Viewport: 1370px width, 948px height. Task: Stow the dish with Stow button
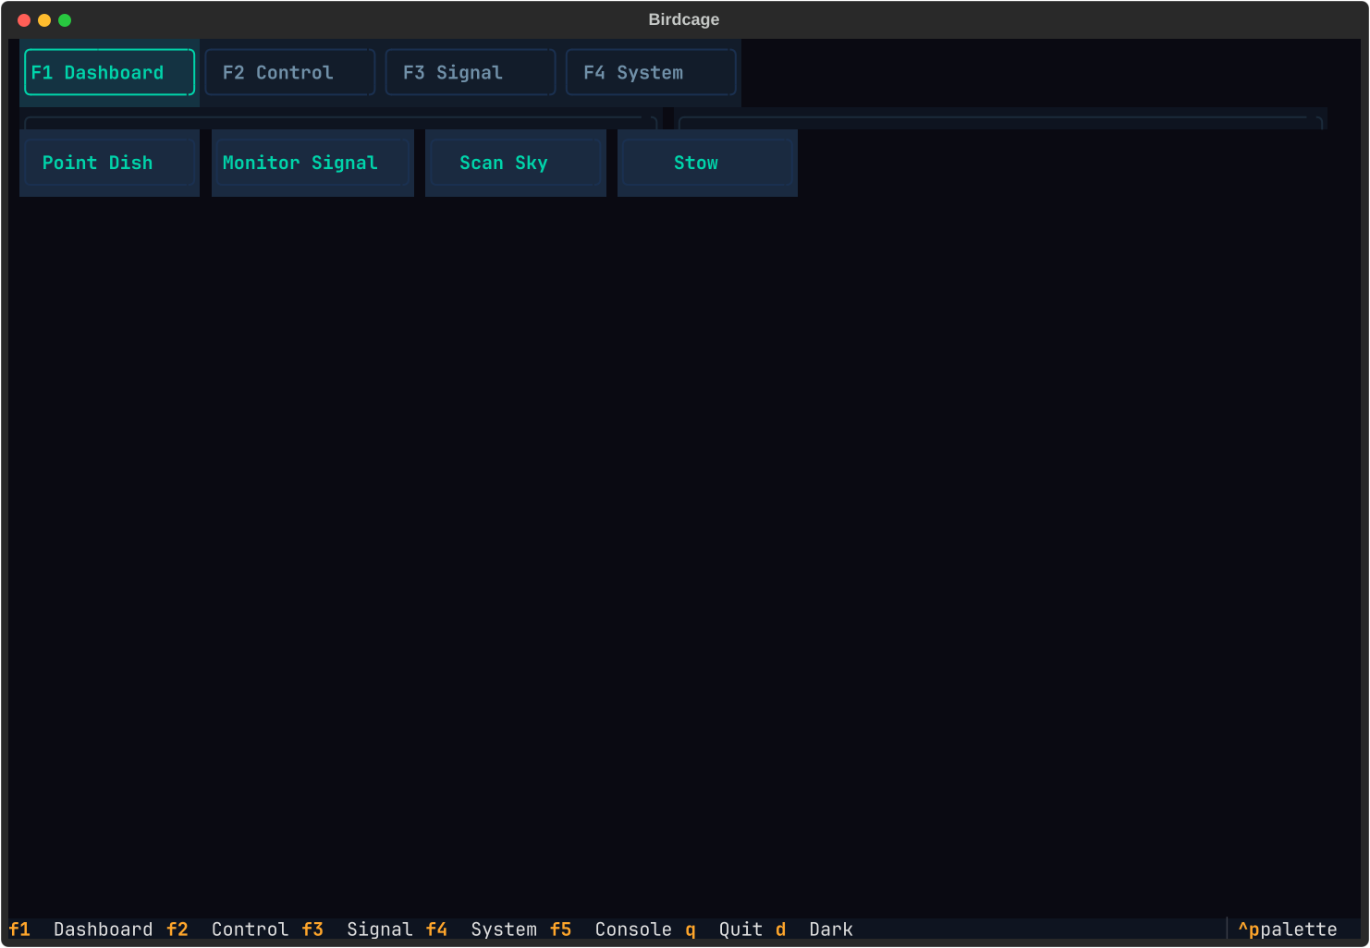707,163
